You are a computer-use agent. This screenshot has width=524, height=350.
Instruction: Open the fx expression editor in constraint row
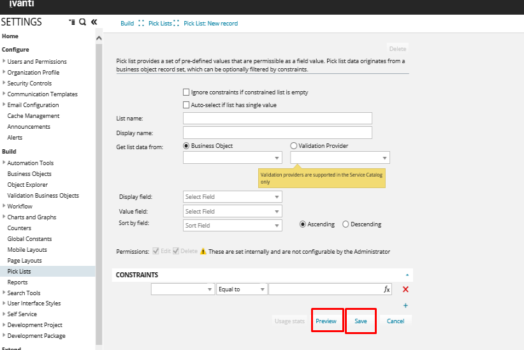pyautogui.click(x=386, y=289)
